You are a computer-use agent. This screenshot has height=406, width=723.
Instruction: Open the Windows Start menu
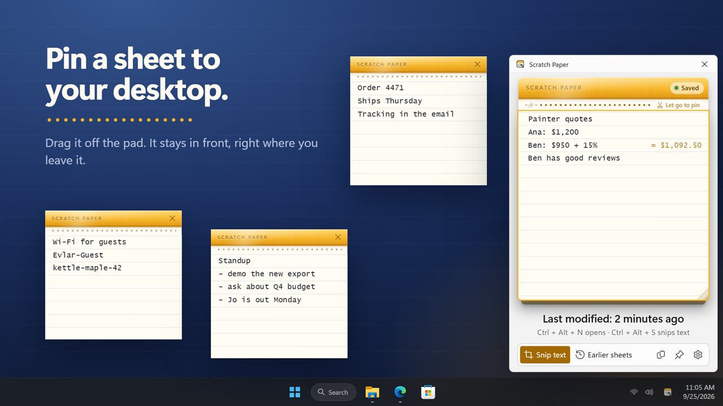[x=295, y=392]
